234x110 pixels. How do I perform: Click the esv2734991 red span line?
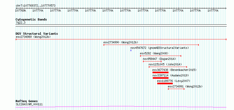tap(176, 89)
